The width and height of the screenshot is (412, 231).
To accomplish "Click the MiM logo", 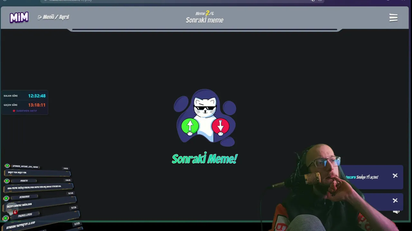I will [19, 18].
